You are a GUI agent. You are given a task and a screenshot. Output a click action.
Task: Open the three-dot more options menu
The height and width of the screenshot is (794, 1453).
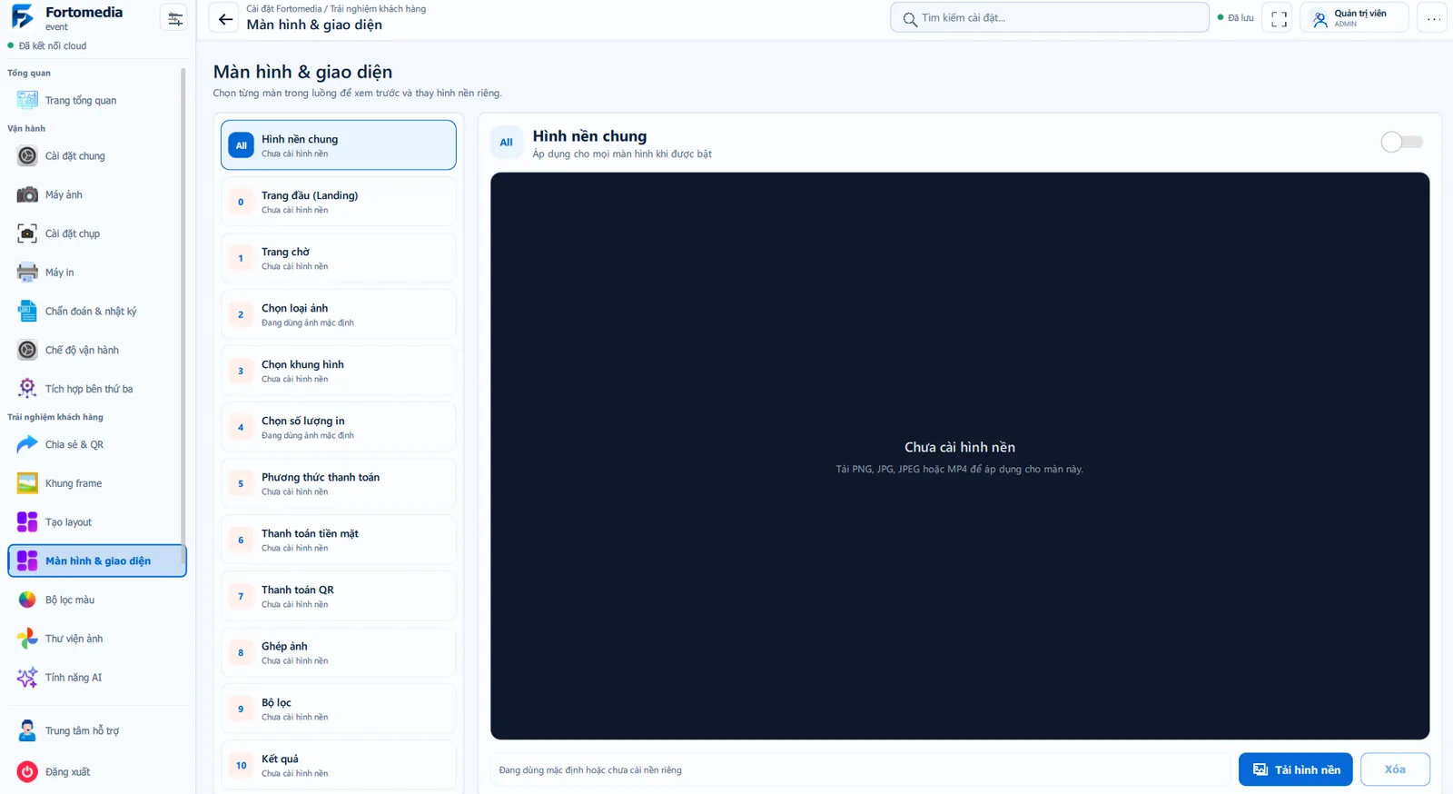[x=1433, y=18]
